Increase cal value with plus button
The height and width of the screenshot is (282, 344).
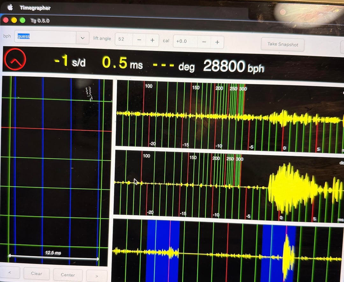click(x=217, y=42)
